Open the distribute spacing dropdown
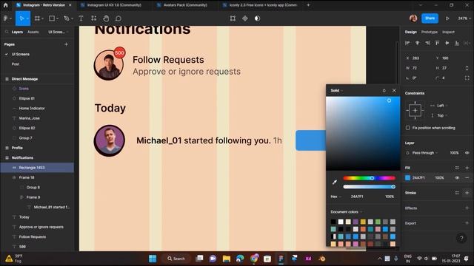The image size is (474, 266). point(467,43)
